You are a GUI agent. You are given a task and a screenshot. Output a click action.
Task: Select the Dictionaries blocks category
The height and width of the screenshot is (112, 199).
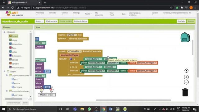(15, 56)
